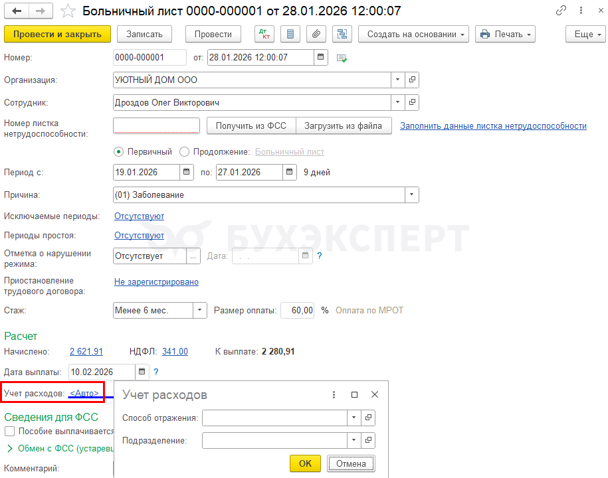Viewport: 608px width, 478px height.
Task: Open Заполнить данные листка нетрудоспособности link
Action: pos(493,126)
